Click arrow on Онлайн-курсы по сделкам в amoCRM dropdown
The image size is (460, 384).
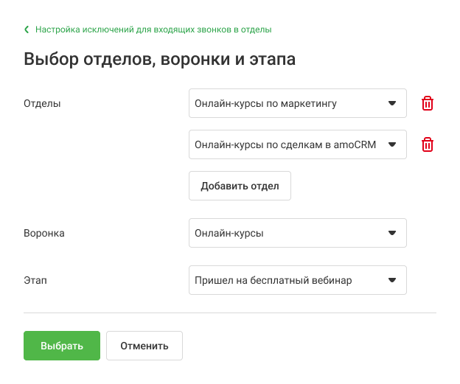point(392,144)
